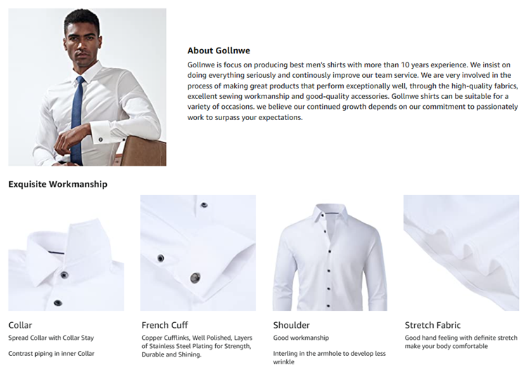528x365 pixels.
Task: Open the Collar detail image
Action: click(66, 253)
